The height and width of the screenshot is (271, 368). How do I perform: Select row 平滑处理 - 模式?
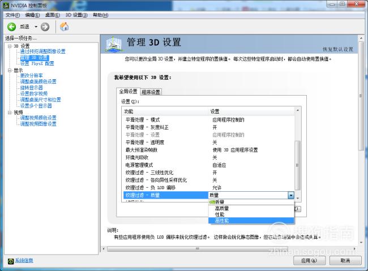pos(209,120)
